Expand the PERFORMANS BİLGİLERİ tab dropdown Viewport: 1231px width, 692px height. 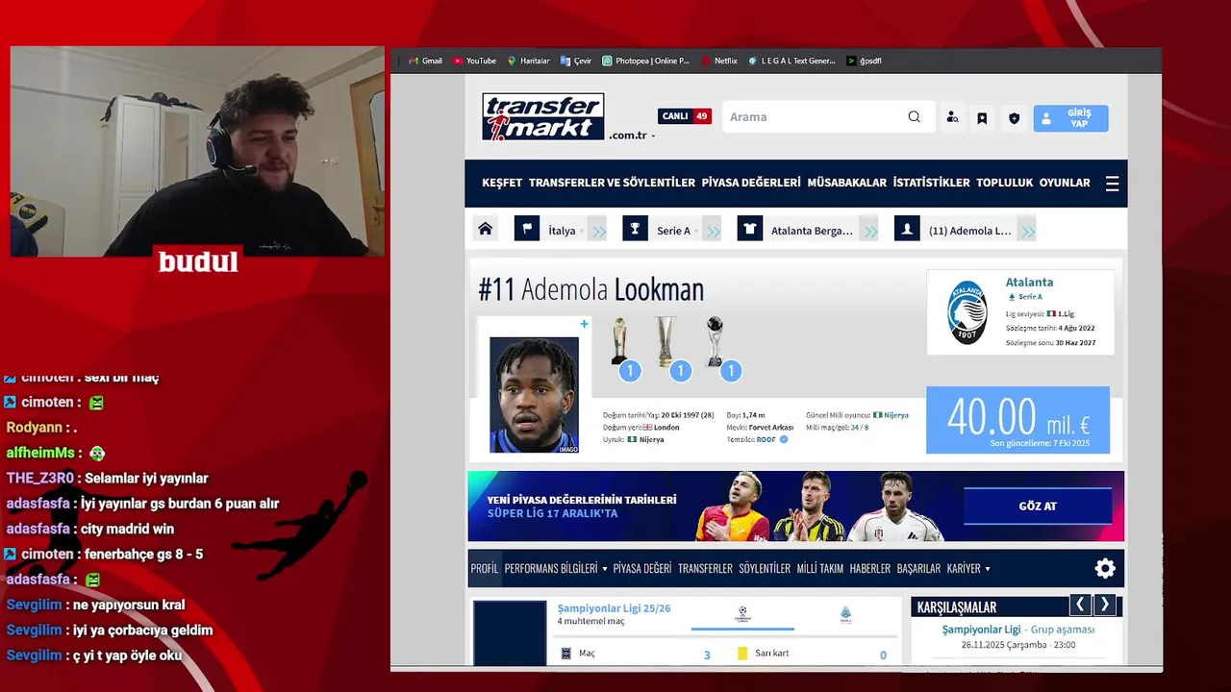click(556, 569)
